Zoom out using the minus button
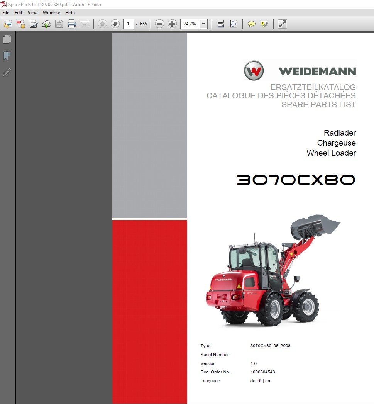Screen dimensions: 374x404 (159, 24)
